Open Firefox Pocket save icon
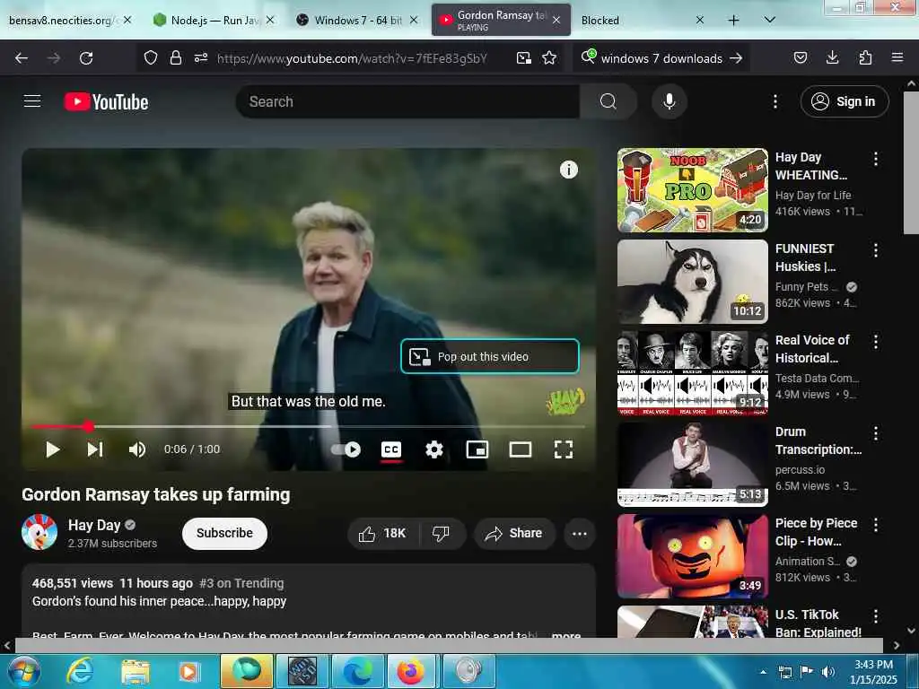919x689 pixels. pyautogui.click(x=800, y=57)
